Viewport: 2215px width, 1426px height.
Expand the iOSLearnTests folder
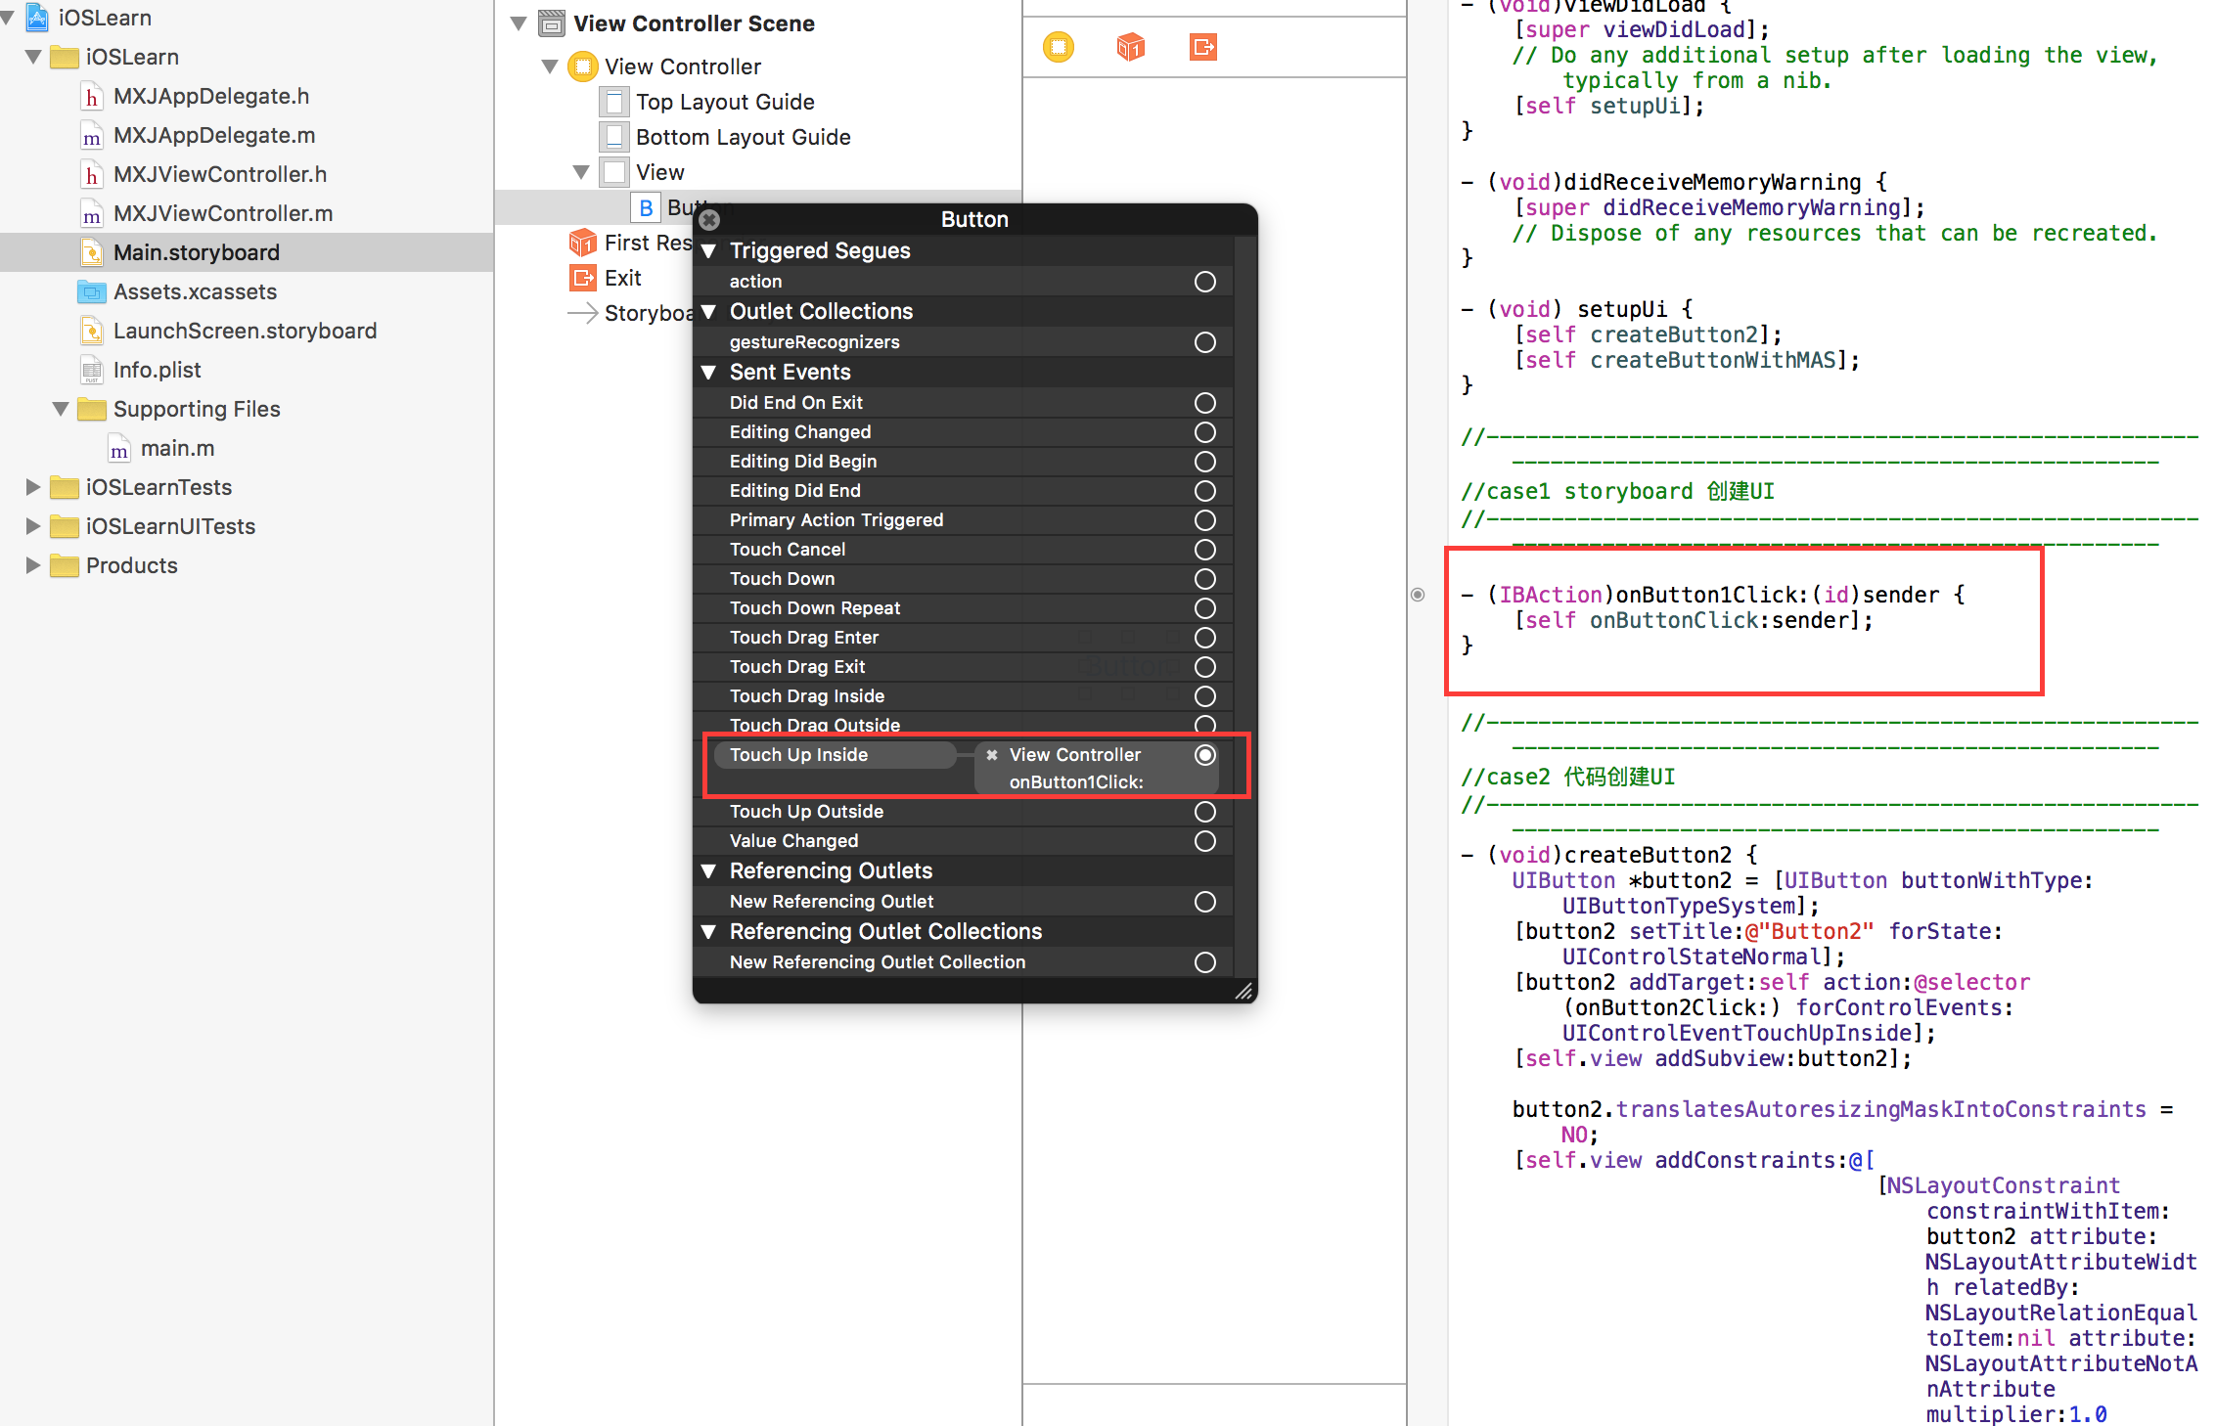click(32, 487)
